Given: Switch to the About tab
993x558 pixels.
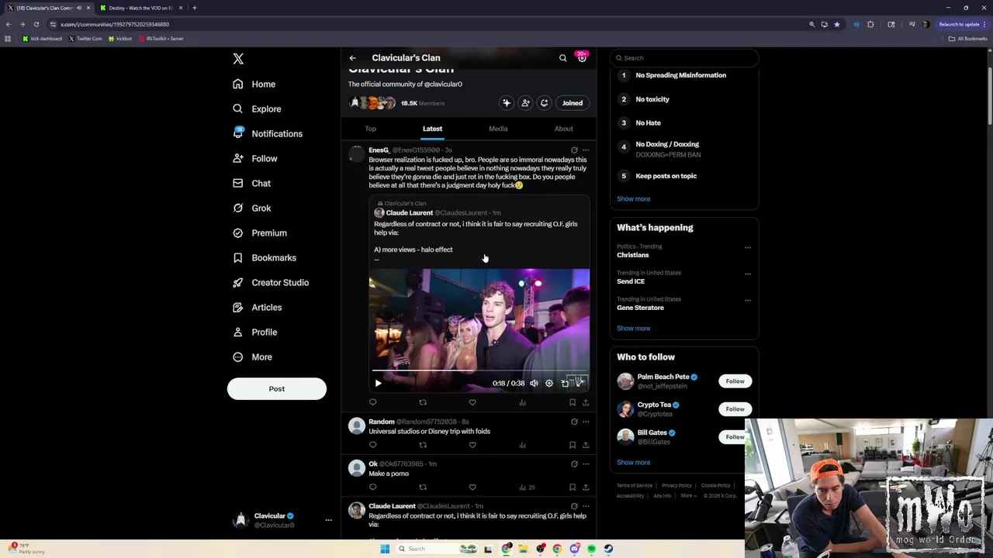Looking at the screenshot, I should coord(564,129).
